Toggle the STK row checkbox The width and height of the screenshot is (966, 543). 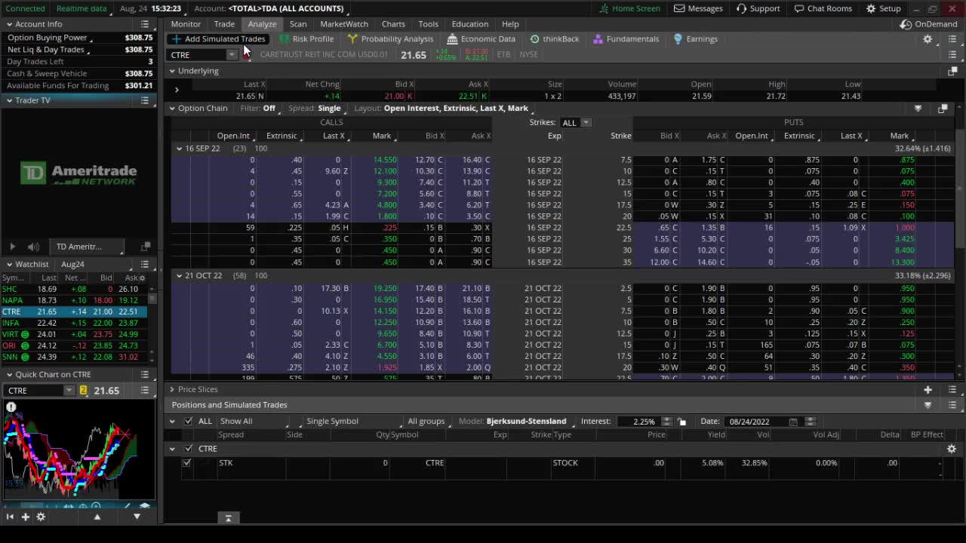coord(186,463)
